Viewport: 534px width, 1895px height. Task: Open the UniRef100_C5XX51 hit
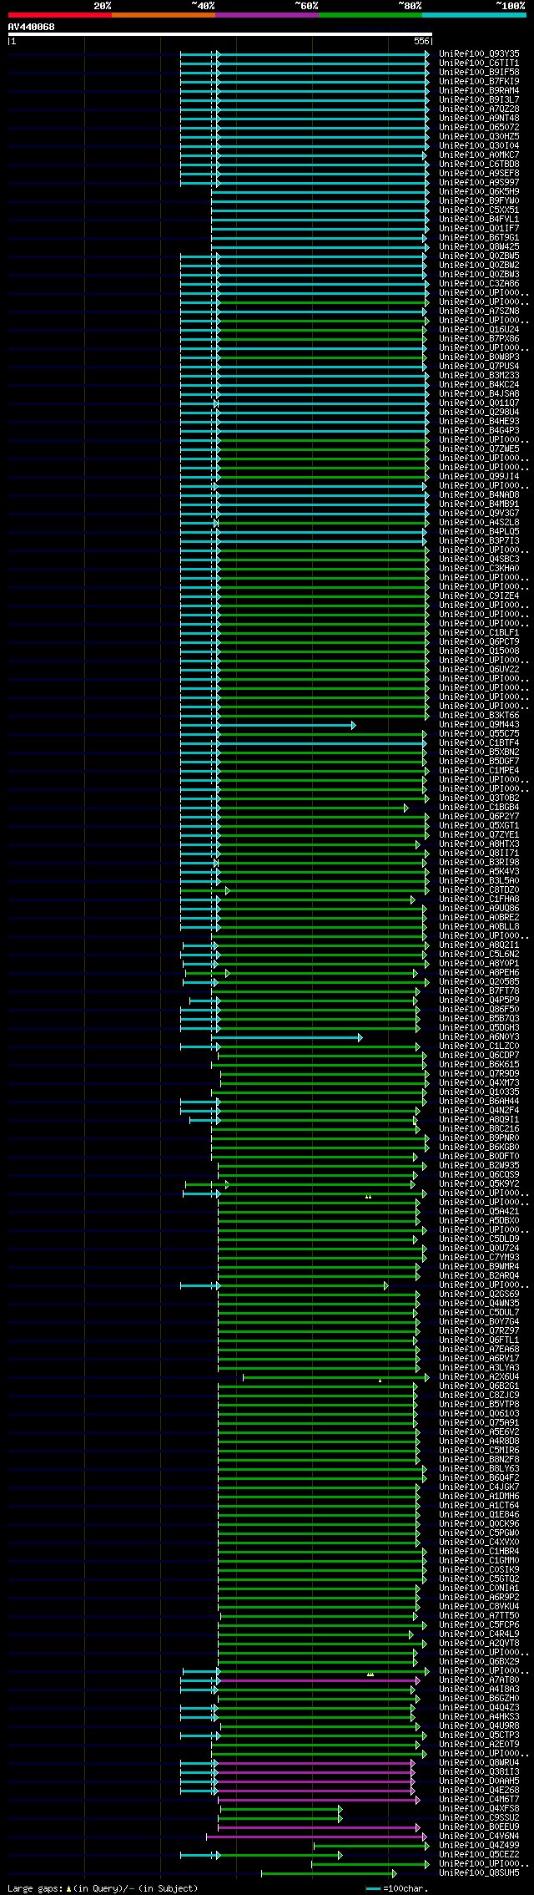tap(479, 210)
